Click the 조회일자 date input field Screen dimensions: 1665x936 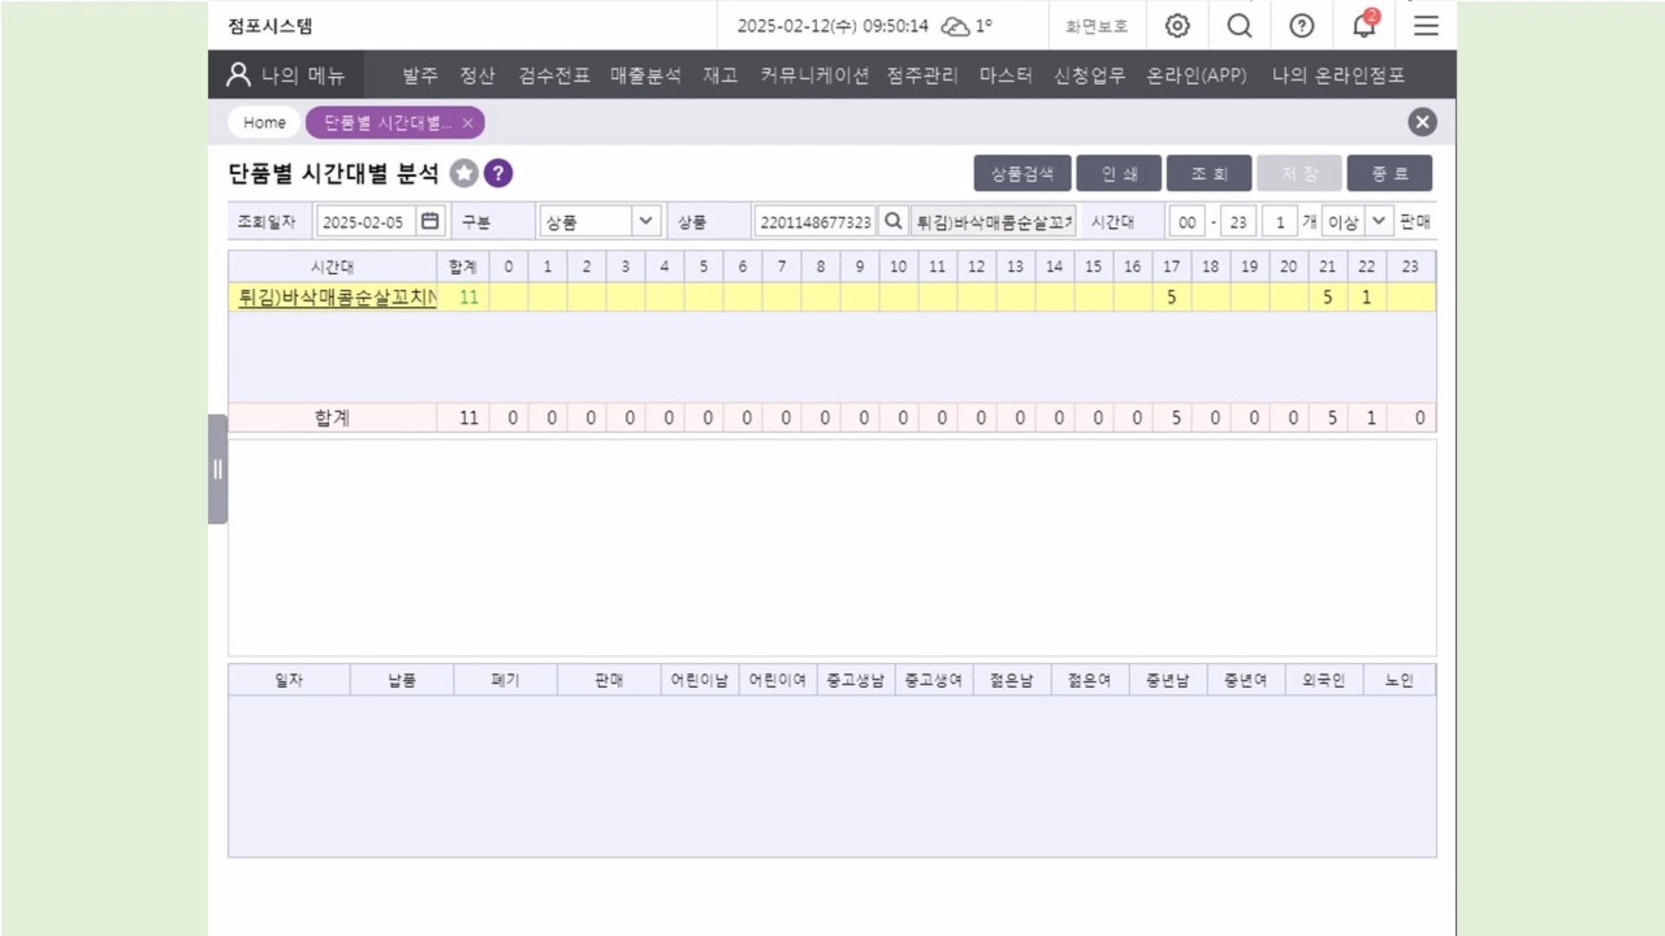pos(364,222)
